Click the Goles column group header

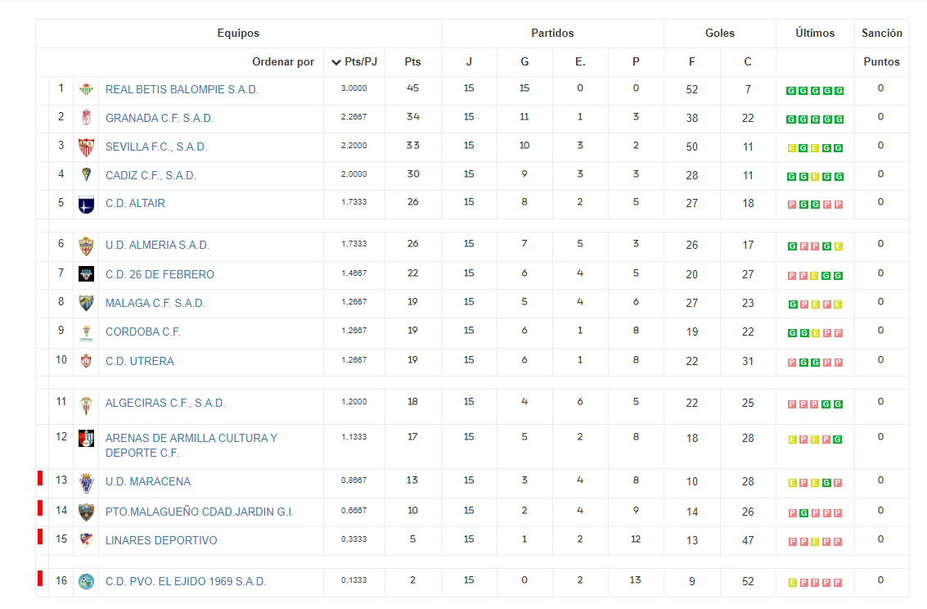(x=719, y=33)
